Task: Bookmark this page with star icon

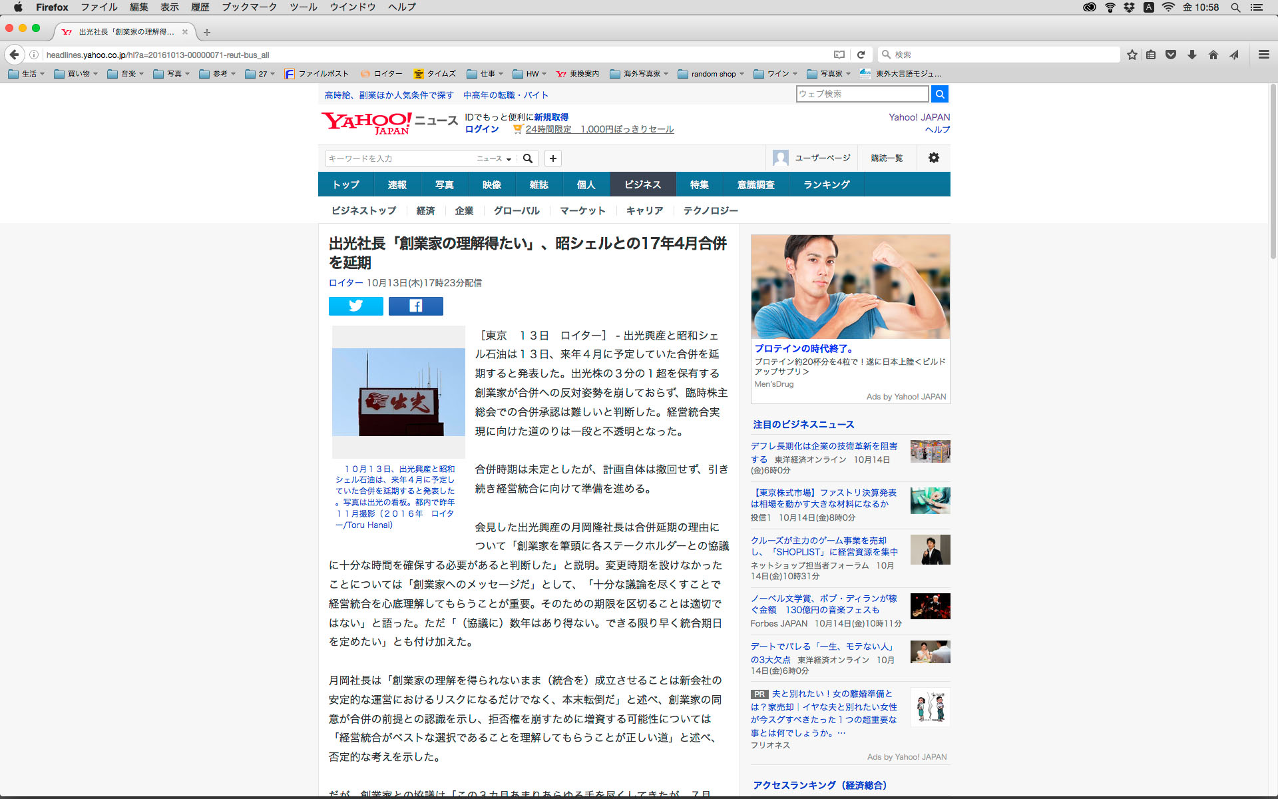Action: click(1132, 55)
